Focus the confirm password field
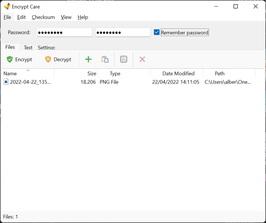Viewport: 266px width, 223px height. pos(123,32)
